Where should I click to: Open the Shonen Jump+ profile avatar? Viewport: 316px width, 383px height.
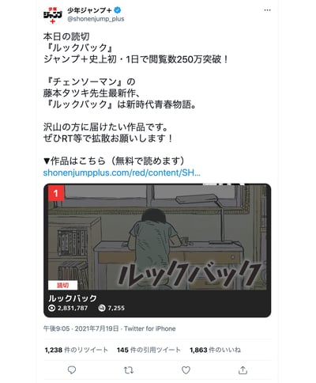pos(53,15)
